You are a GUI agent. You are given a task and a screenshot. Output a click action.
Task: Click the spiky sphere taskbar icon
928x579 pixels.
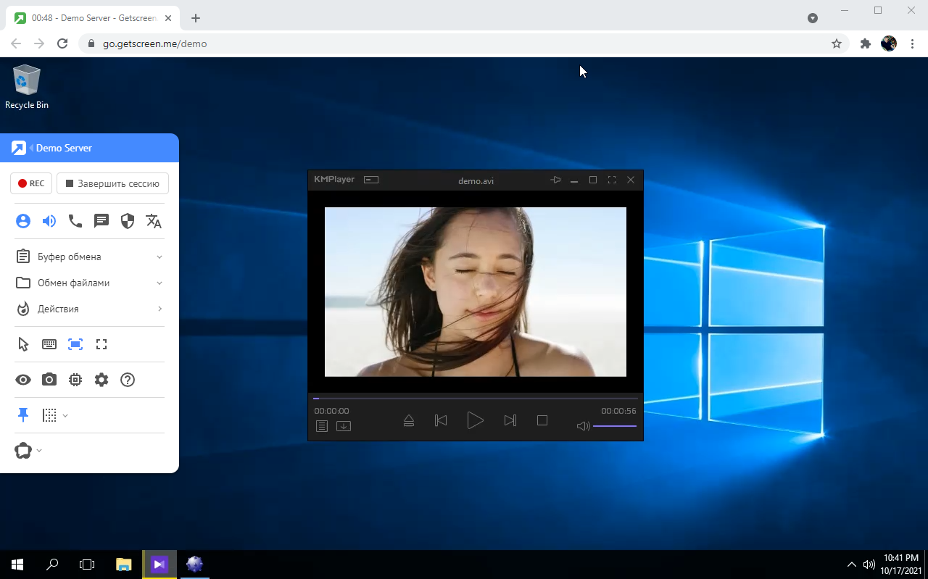194,564
